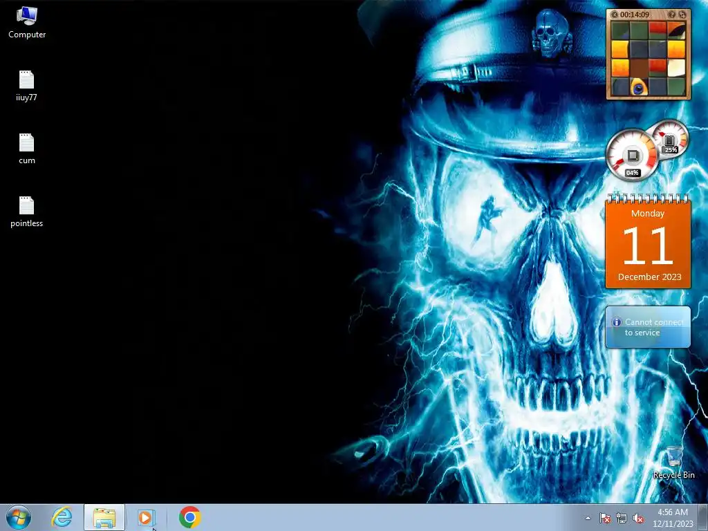Launch Google Chrome from the taskbar
The height and width of the screenshot is (531, 708).
[189, 517]
